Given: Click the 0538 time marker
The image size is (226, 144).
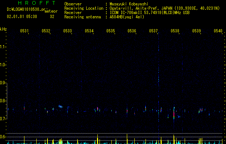Looking at the screenshot, I should pyautogui.click(x=175, y=31).
